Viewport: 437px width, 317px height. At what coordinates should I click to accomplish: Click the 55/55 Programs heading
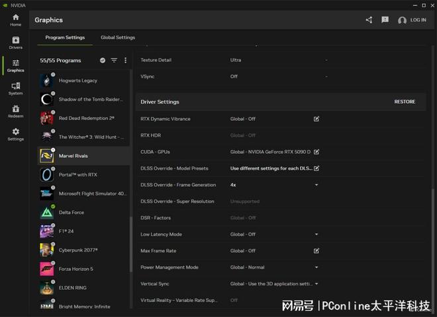click(60, 61)
